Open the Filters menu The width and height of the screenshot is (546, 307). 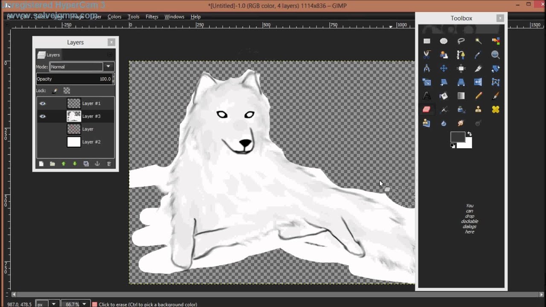pyautogui.click(x=152, y=17)
